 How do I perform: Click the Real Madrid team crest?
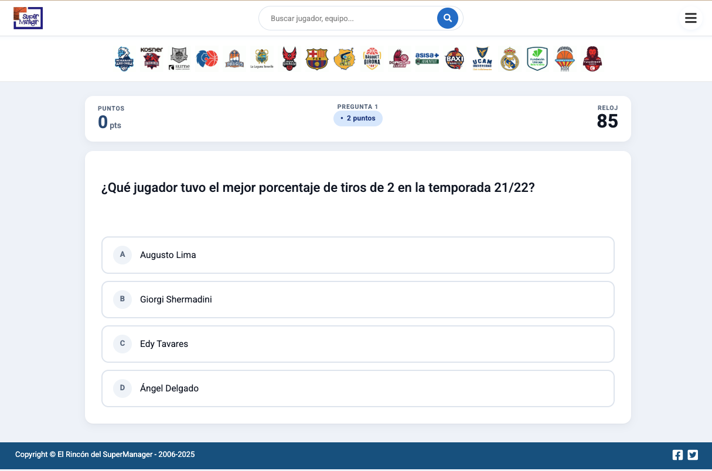click(x=510, y=59)
